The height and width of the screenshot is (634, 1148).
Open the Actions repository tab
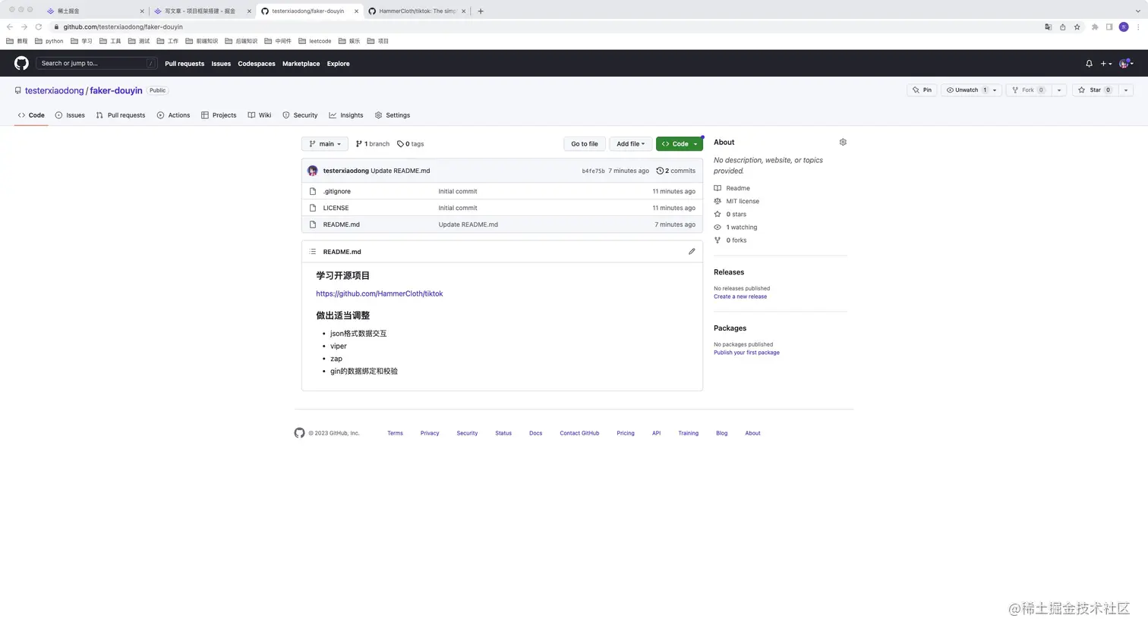173,115
